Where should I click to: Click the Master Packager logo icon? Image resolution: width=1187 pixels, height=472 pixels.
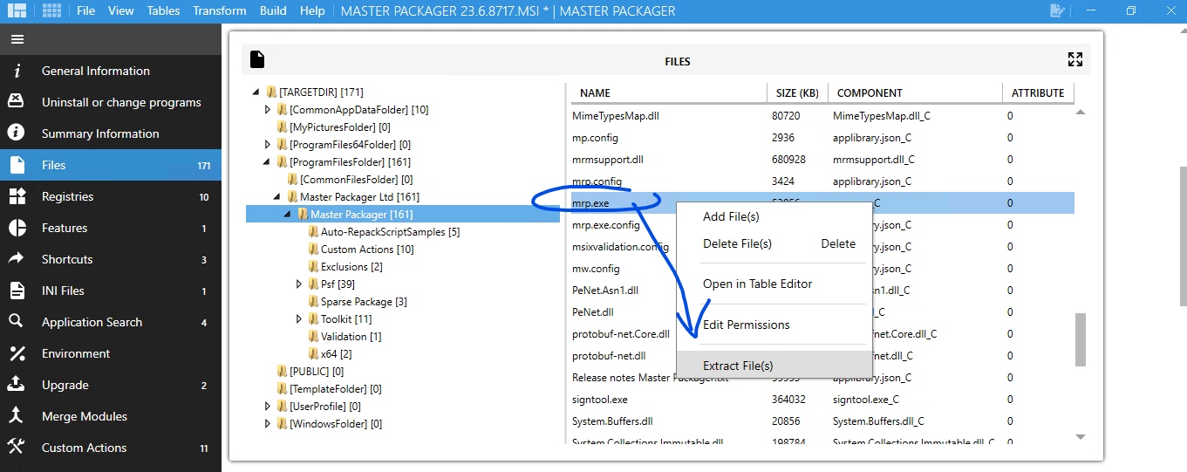coord(17,10)
